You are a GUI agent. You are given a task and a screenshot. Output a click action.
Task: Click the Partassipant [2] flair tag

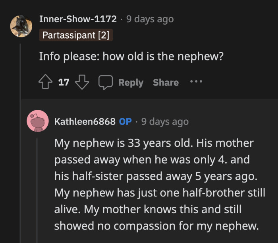pos(76,35)
